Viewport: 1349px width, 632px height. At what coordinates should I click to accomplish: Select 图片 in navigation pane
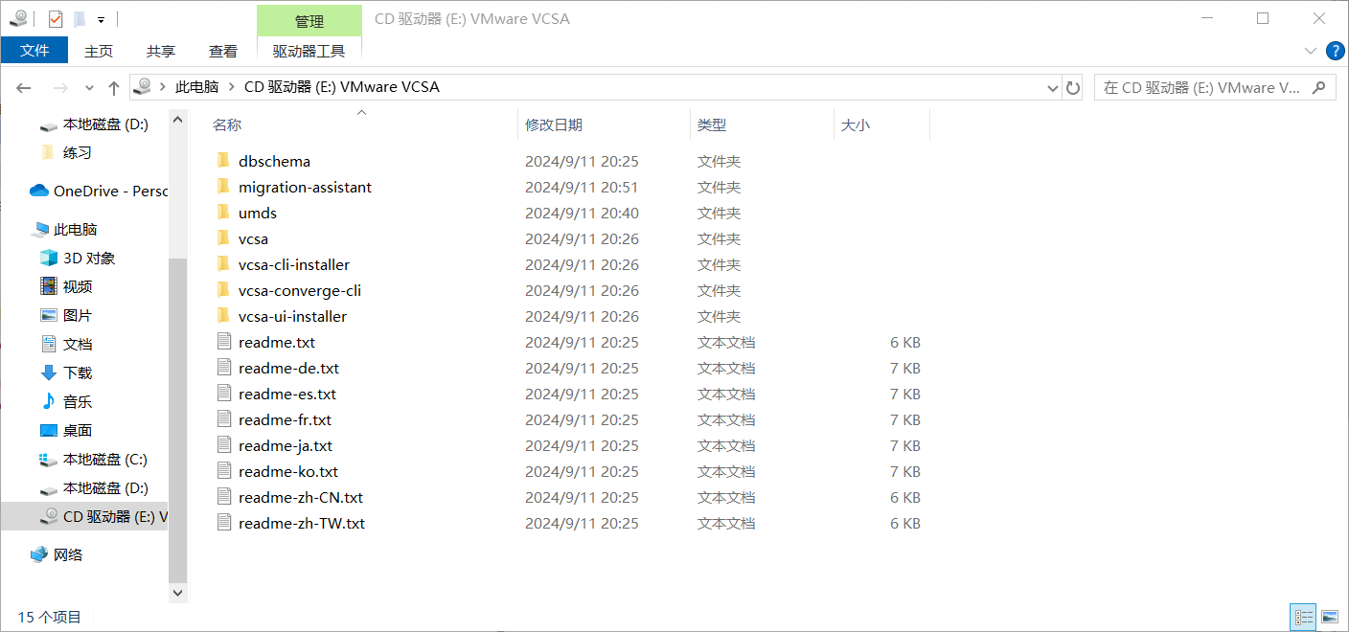pos(65,315)
